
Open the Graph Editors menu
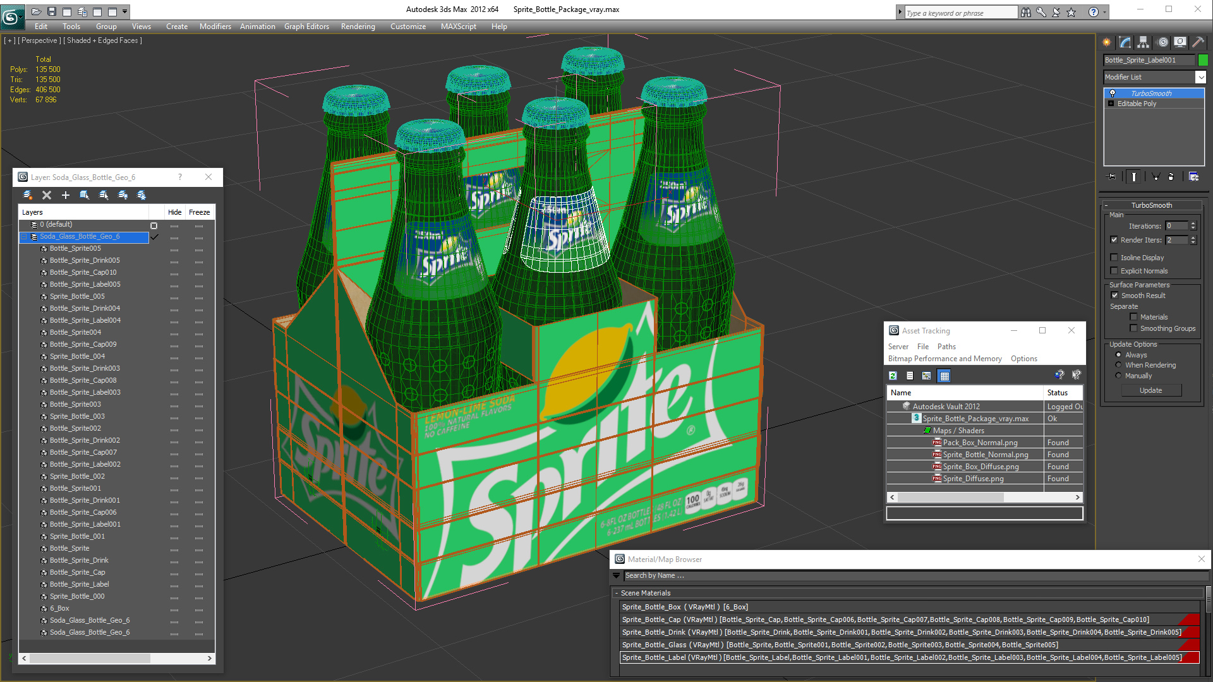306,27
